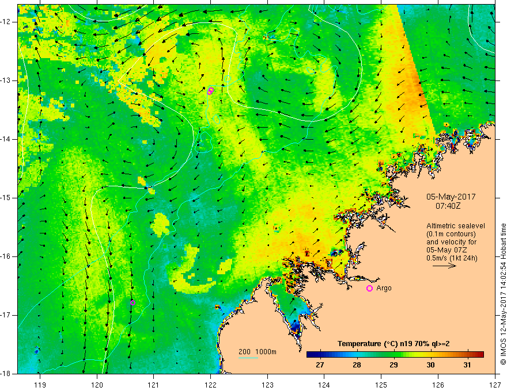
Task: Click the 0.5m/s velocity scale arrow
Action: 444,266
